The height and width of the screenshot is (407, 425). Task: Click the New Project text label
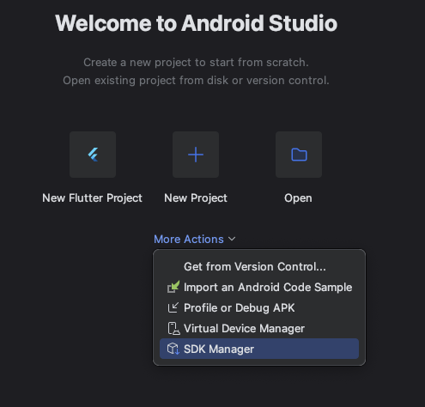click(x=196, y=198)
